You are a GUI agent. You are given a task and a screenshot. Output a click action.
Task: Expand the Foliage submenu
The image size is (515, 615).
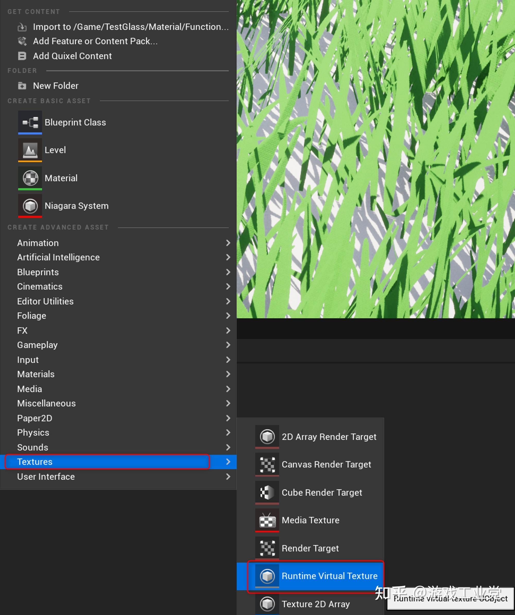pos(228,316)
